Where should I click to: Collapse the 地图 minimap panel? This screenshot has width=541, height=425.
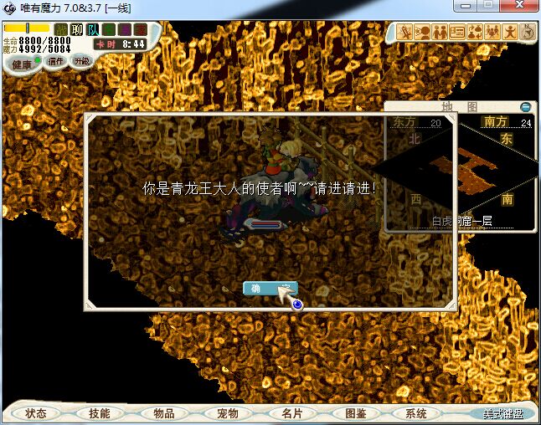click(x=525, y=107)
